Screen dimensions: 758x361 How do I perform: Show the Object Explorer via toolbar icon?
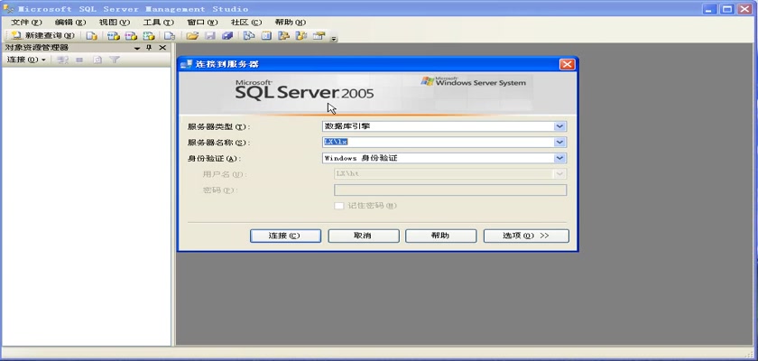283,36
